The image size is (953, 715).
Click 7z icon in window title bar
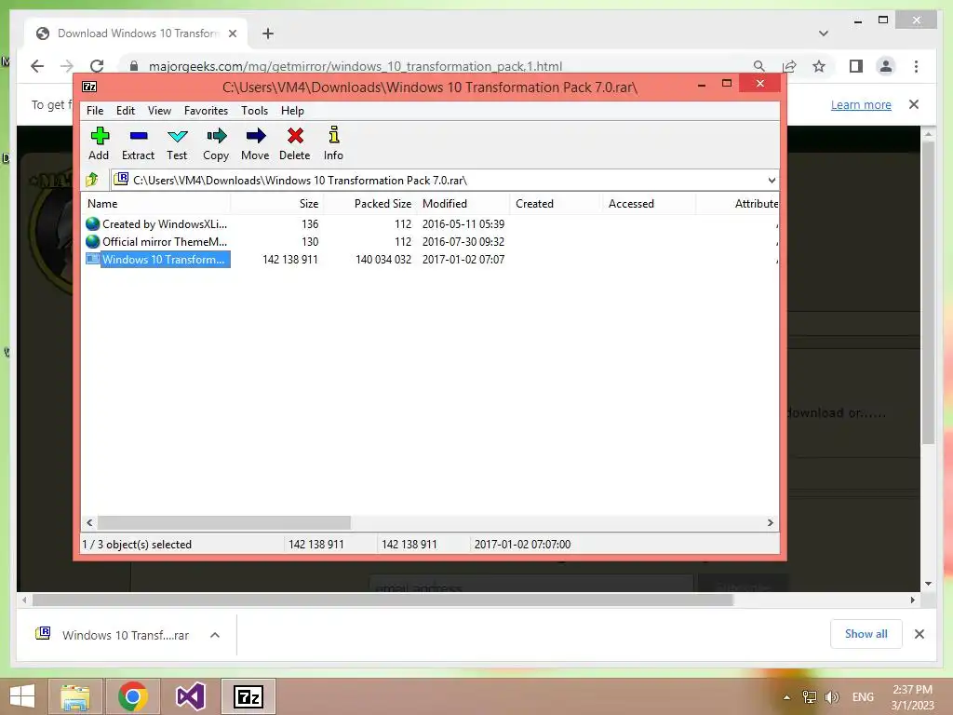[89, 87]
